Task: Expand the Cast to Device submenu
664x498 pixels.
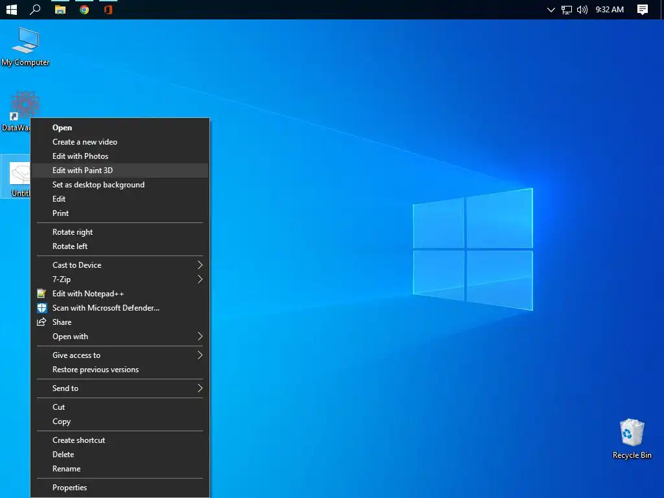Action: point(120,265)
